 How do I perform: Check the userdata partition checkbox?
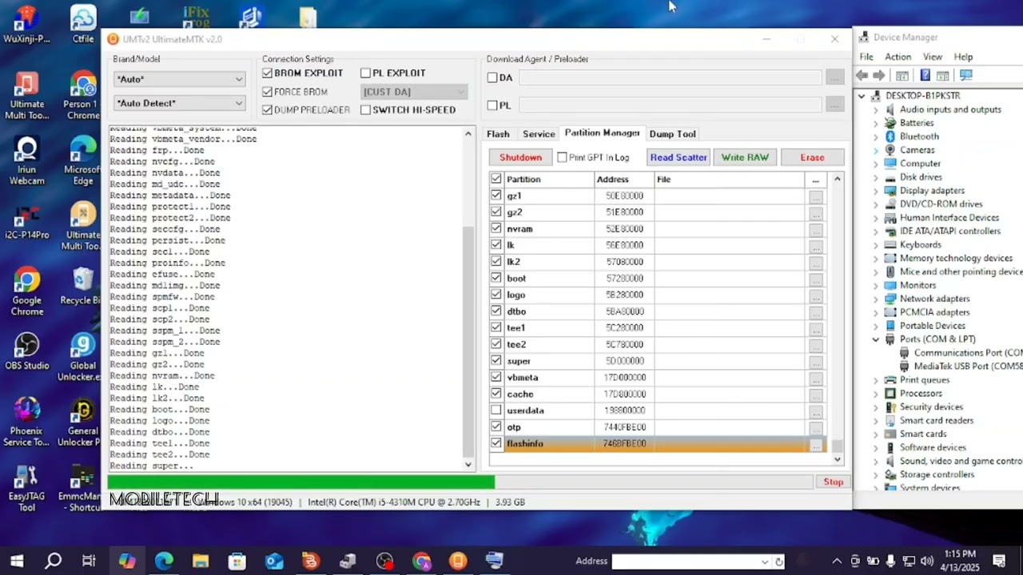496,410
